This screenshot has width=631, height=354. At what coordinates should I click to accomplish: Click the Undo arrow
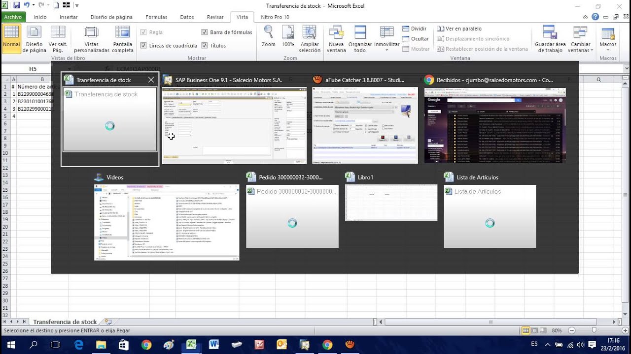[27, 5]
